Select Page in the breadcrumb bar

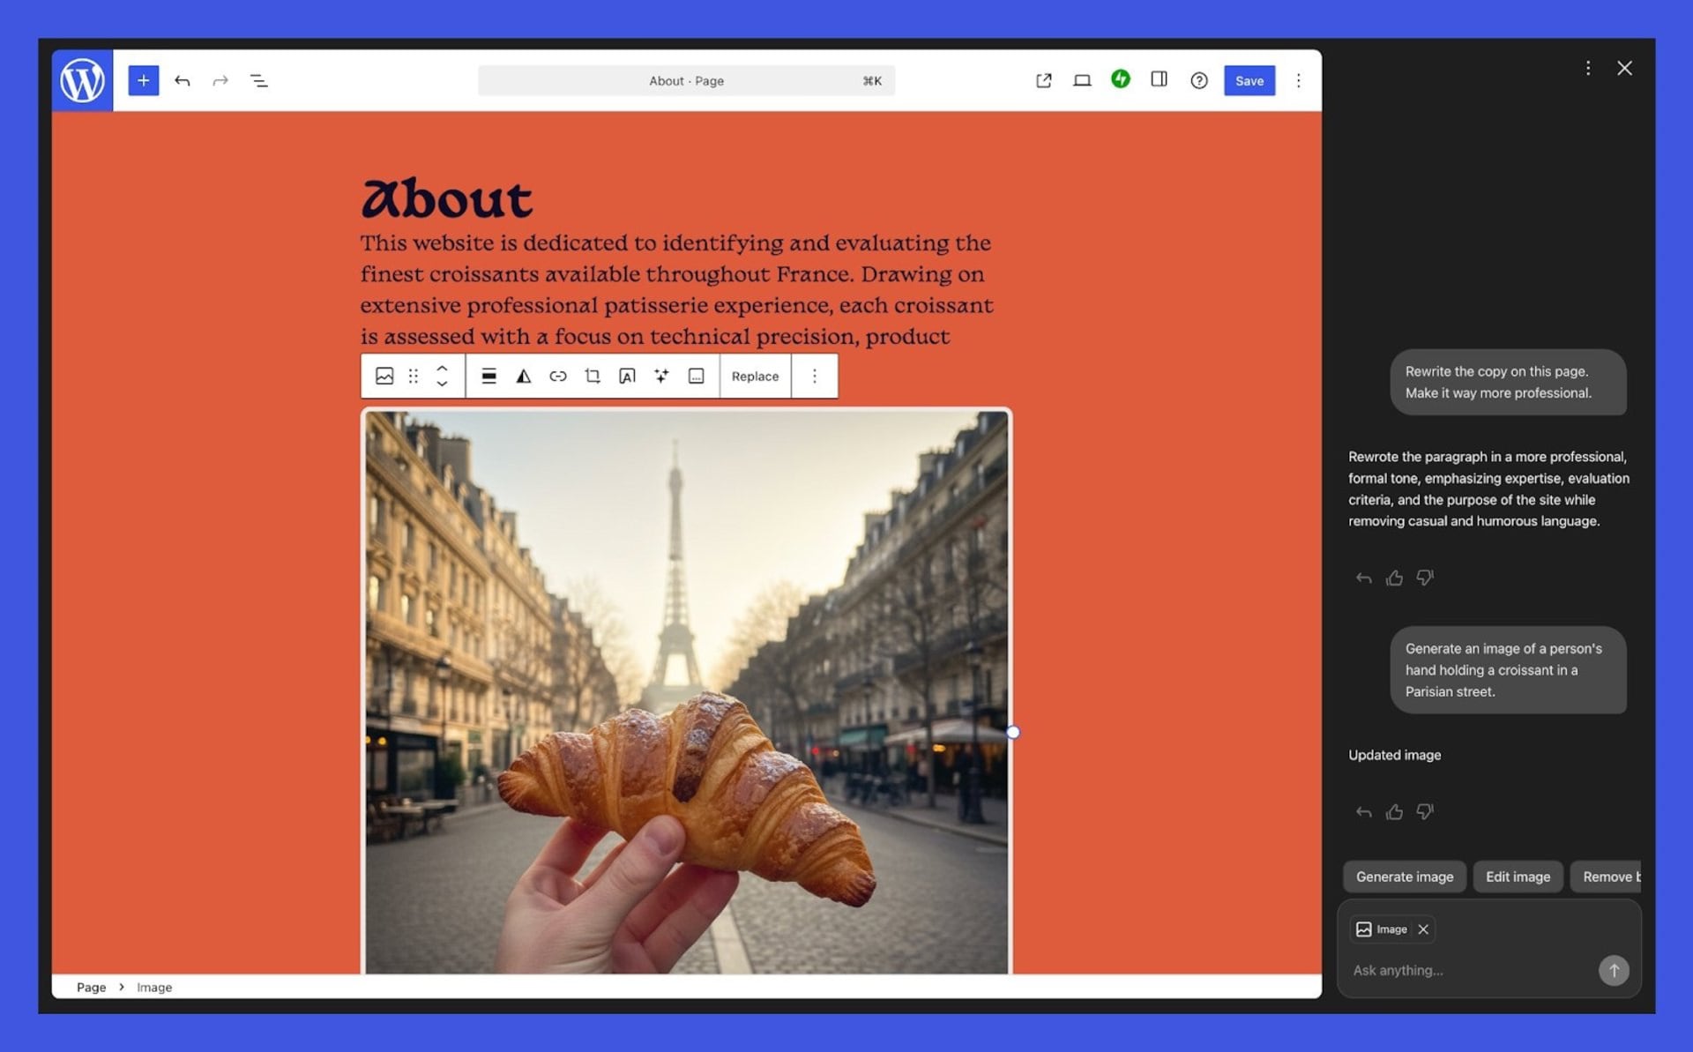pos(91,987)
